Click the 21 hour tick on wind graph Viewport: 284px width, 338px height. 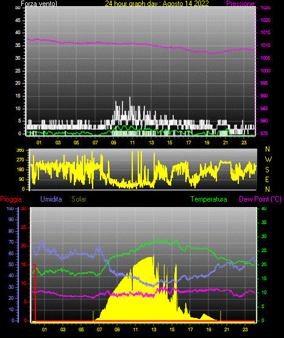click(225, 143)
